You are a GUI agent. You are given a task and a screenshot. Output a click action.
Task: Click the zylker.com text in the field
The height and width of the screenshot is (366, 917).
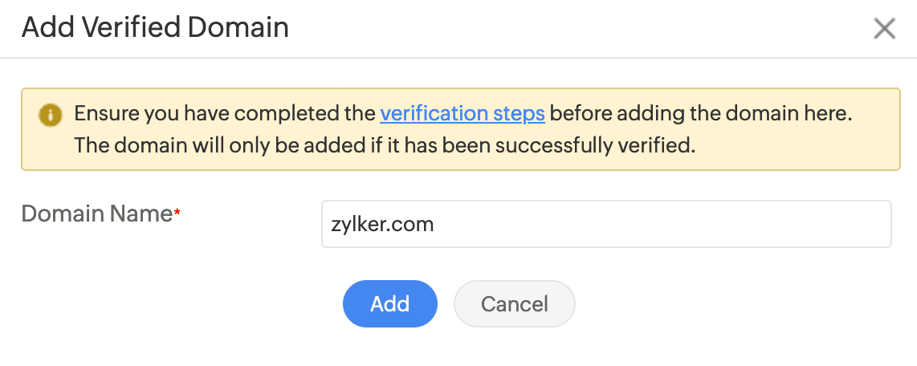[382, 224]
